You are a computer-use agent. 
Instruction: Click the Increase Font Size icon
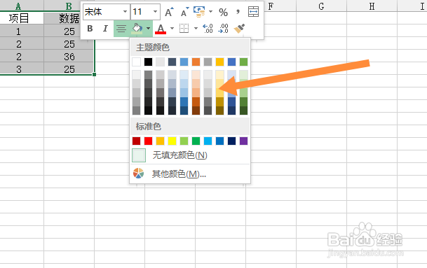coord(169,12)
